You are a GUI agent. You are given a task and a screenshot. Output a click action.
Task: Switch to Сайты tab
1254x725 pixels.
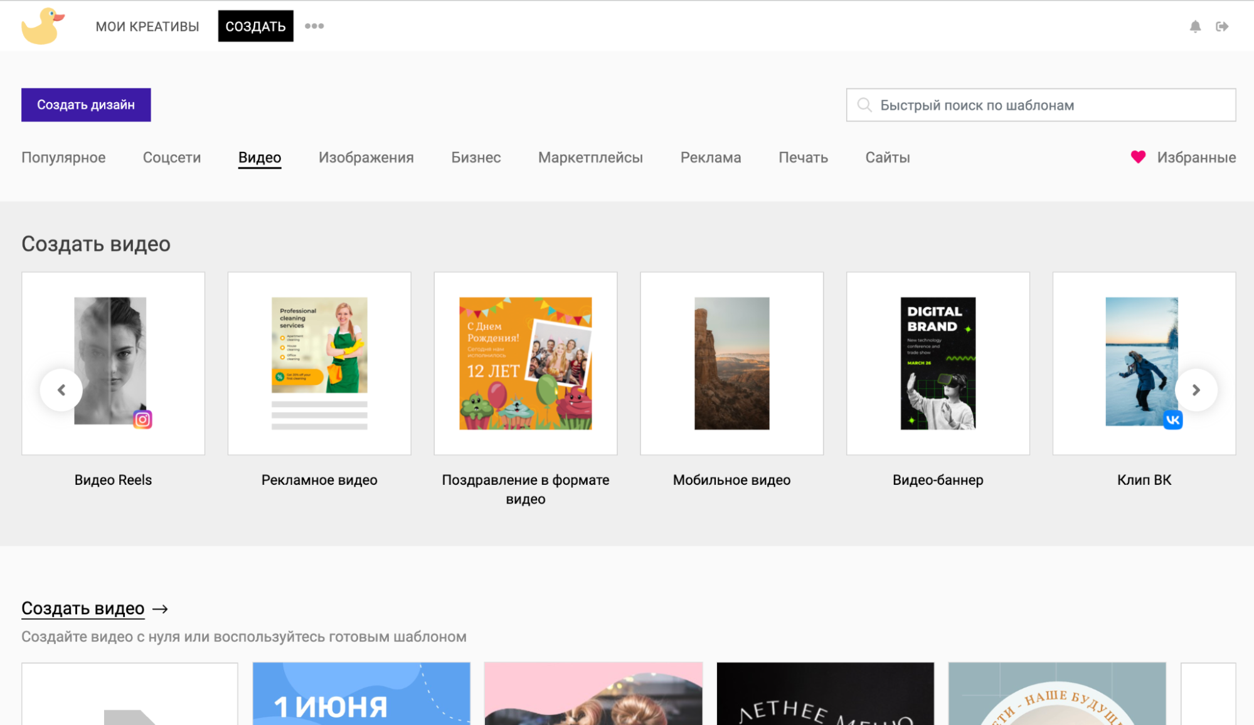pos(888,157)
